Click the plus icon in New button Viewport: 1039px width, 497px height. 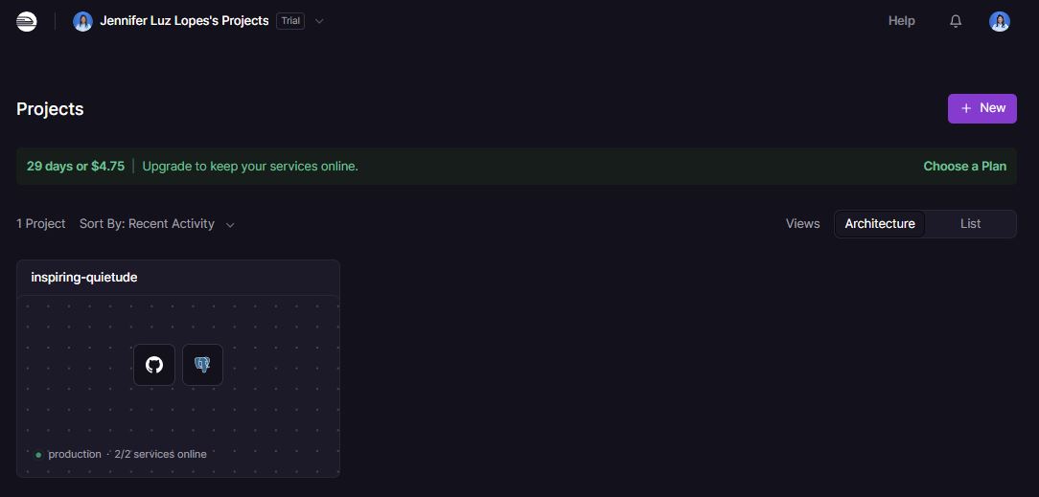pyautogui.click(x=966, y=108)
